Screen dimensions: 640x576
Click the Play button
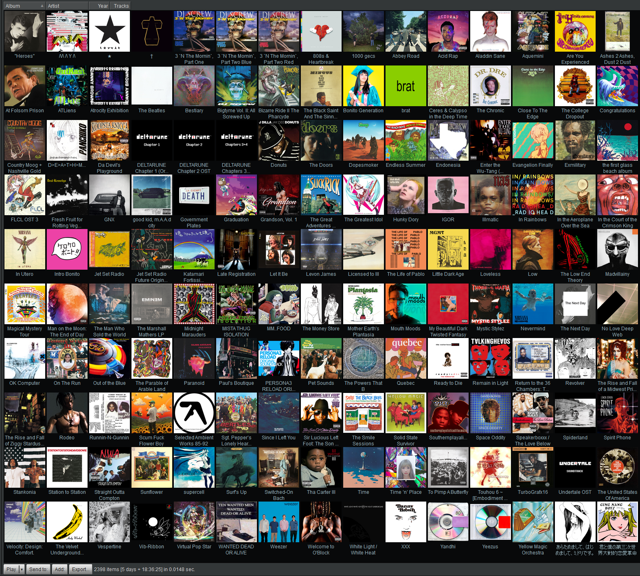coord(11,569)
